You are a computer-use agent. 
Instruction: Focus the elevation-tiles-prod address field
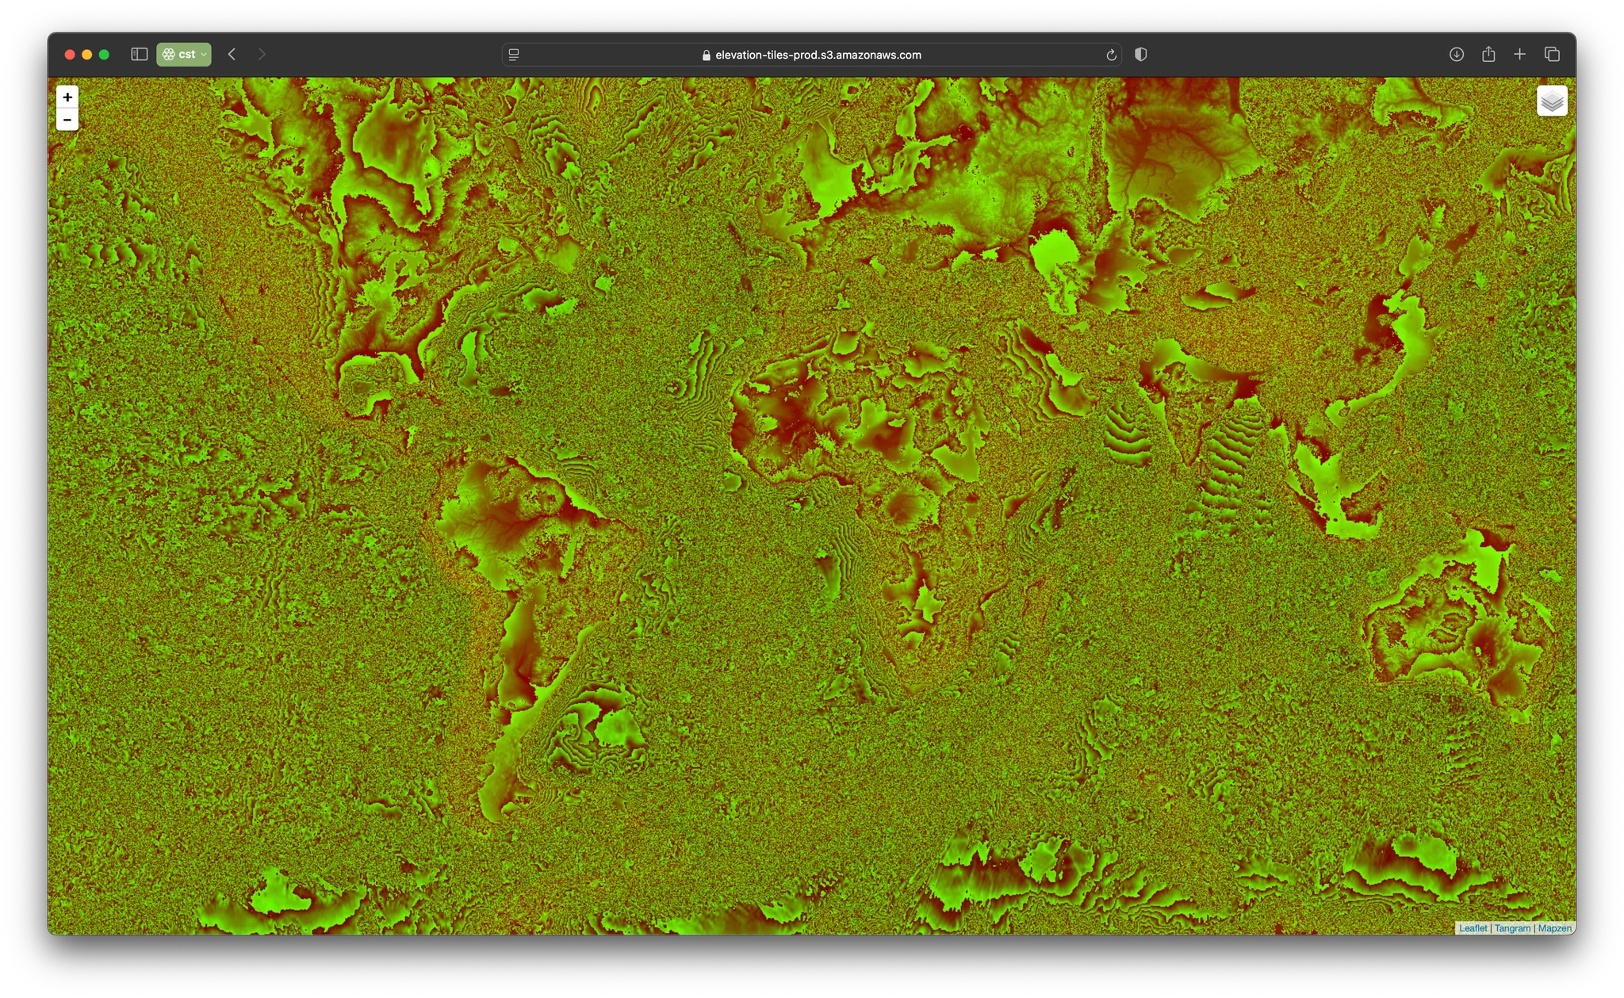[x=812, y=55]
